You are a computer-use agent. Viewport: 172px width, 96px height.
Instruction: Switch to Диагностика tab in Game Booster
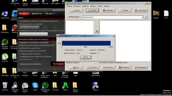click(x=37, y=14)
